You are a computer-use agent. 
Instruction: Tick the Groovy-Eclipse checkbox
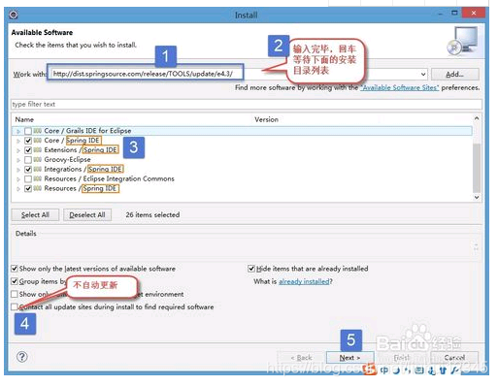coord(28,160)
